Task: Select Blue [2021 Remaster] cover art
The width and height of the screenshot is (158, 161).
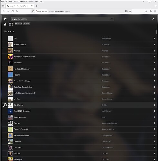Action: click(10, 111)
